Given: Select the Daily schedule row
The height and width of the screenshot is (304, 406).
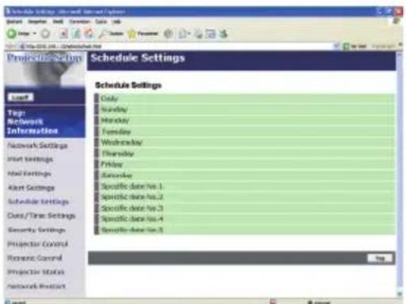Looking at the screenshot, I should (244, 98).
